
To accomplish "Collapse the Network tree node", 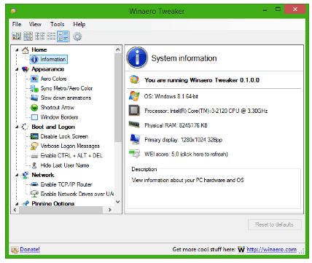I will [17, 175].
